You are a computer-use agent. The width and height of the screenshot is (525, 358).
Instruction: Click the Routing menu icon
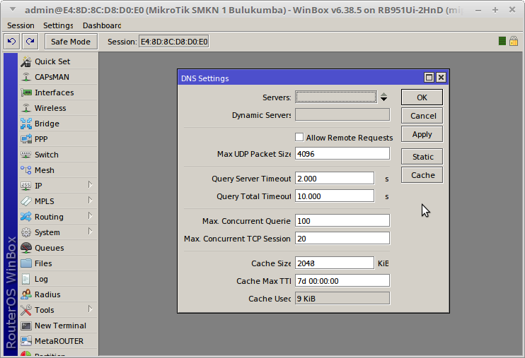[x=25, y=217]
